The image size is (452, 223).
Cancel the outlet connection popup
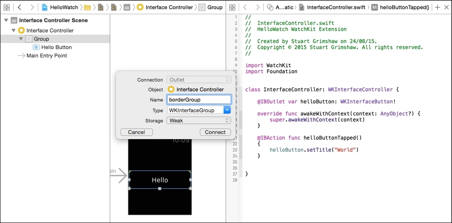(x=136, y=132)
